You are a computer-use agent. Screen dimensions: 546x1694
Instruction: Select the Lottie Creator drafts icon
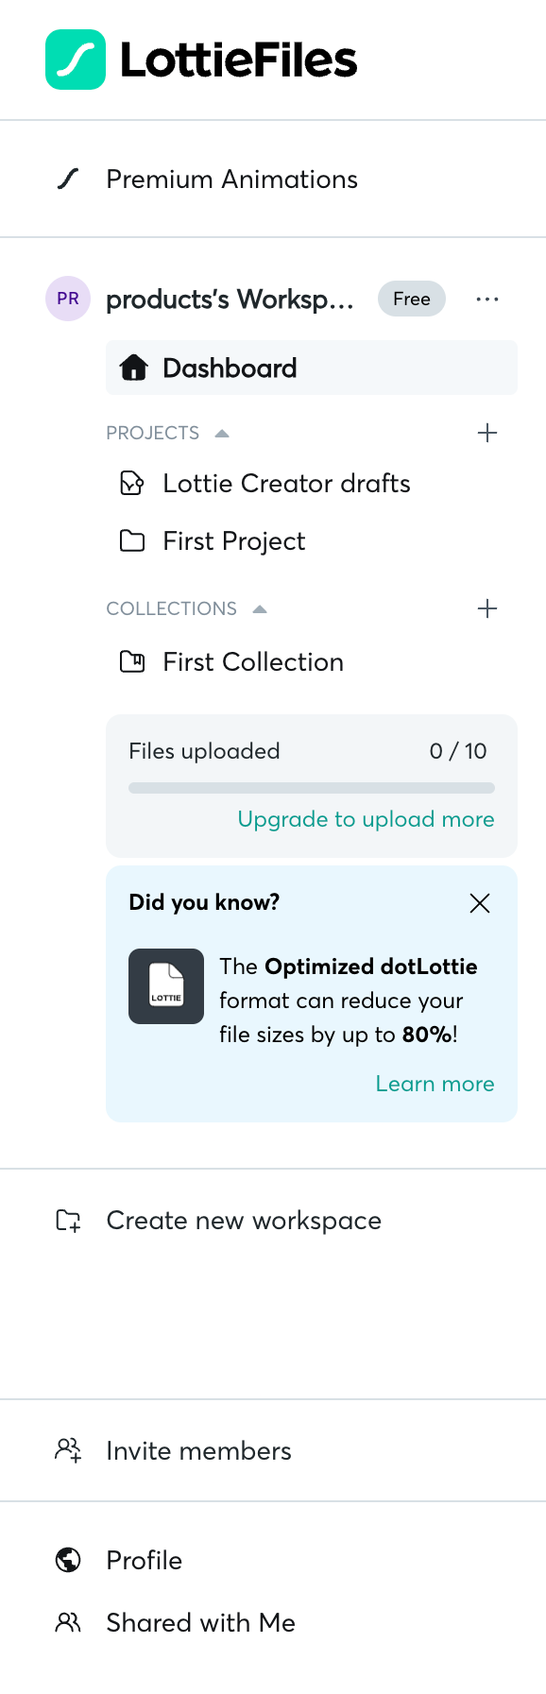pos(132,483)
